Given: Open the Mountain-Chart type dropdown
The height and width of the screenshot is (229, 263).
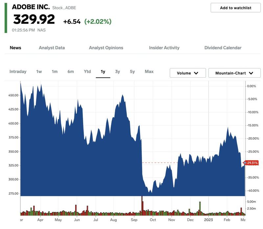Looking at the screenshot, I should [234, 73].
